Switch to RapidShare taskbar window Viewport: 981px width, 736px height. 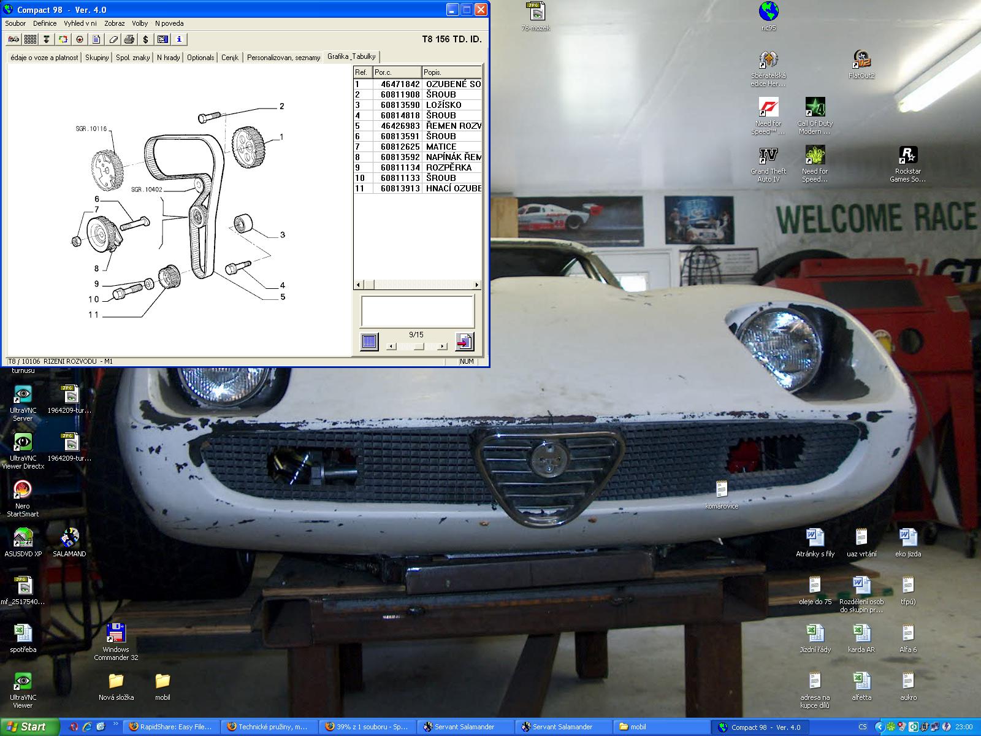click(x=170, y=727)
